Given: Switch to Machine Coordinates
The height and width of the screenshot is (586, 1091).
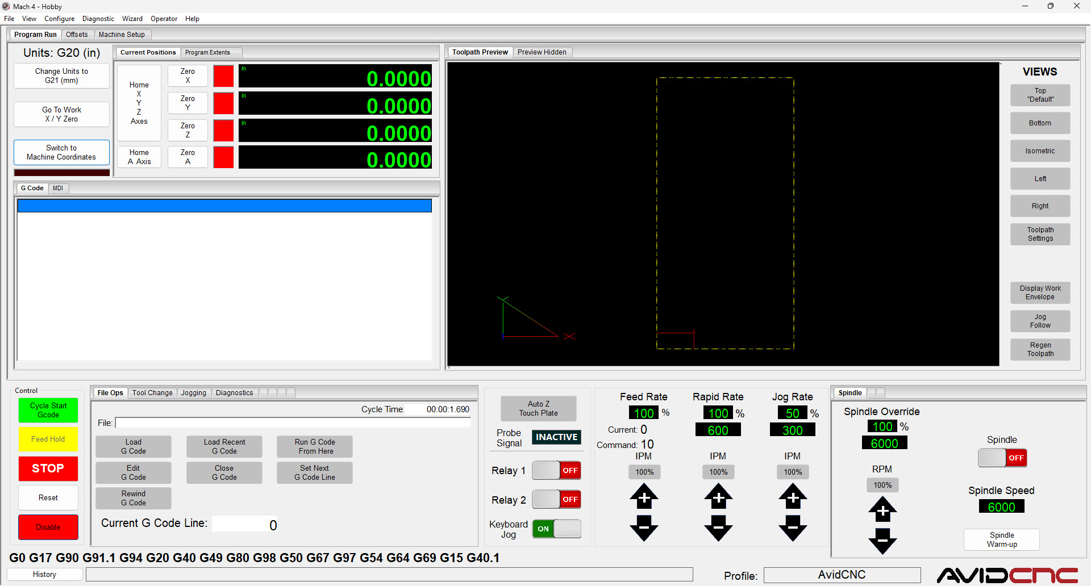Looking at the screenshot, I should coord(61,152).
